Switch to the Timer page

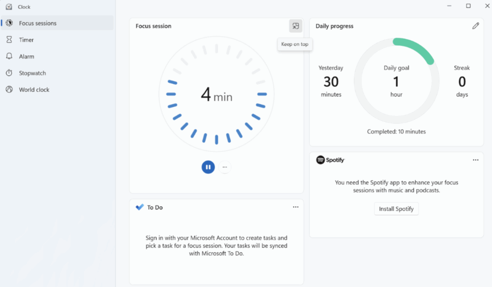click(26, 40)
